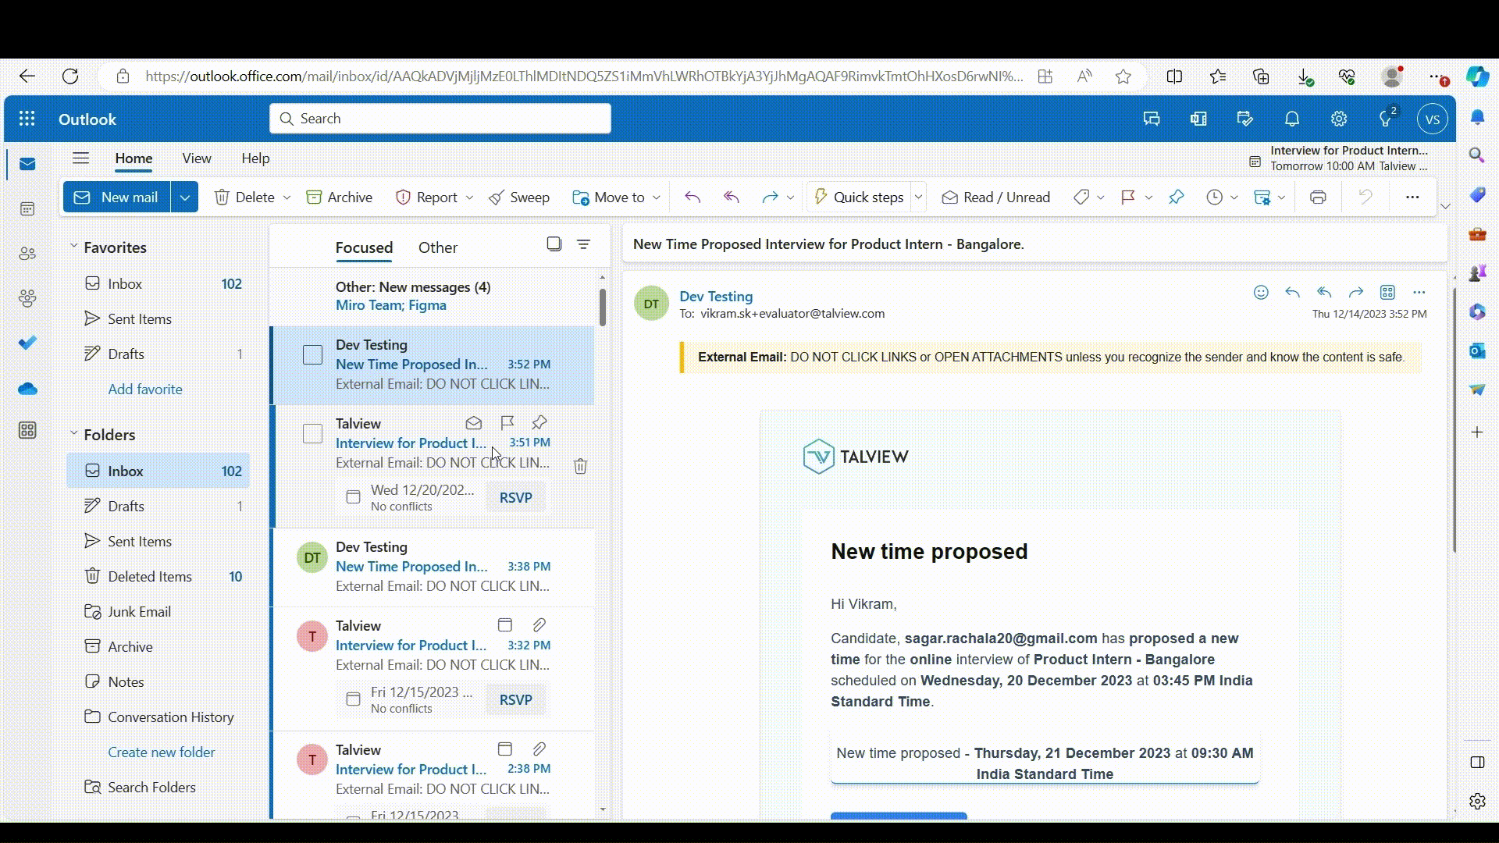Screen dimensions: 1499x843
Task: Open more actions ellipsis in reading pane
Action: (1419, 292)
